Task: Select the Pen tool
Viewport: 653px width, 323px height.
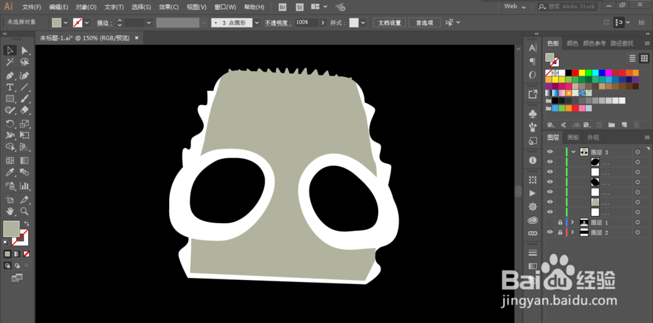Action: 10,76
